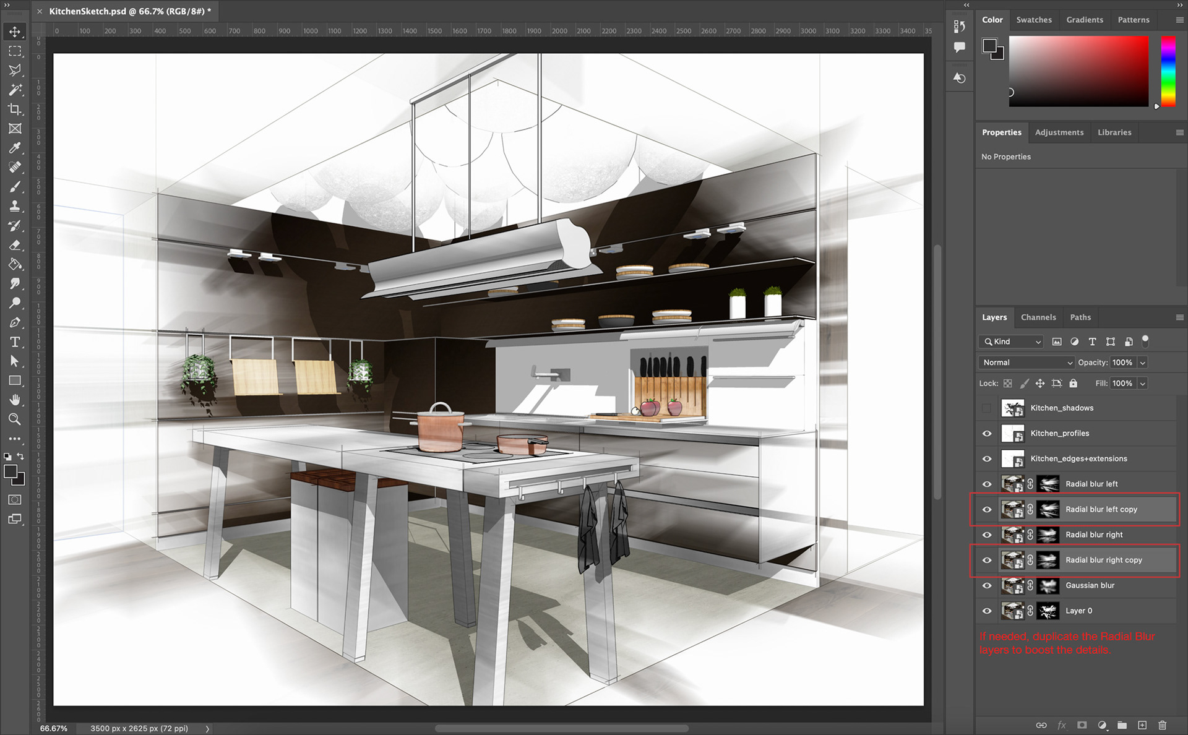Click the add layer mask icon
The height and width of the screenshot is (735, 1188).
click(x=1082, y=725)
